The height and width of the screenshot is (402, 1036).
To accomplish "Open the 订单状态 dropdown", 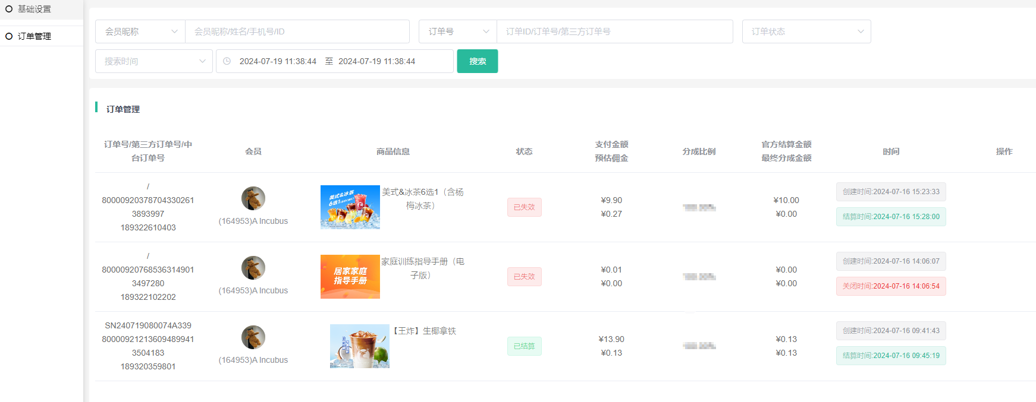I will 806,31.
